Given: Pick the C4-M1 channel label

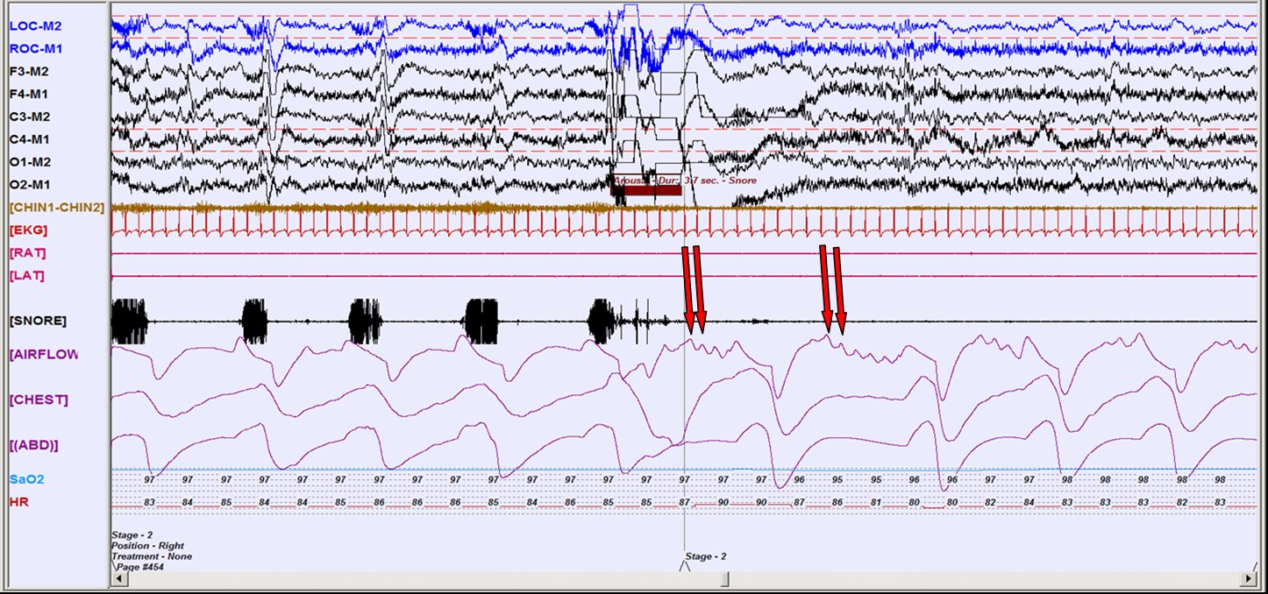Looking at the screenshot, I should (x=29, y=139).
